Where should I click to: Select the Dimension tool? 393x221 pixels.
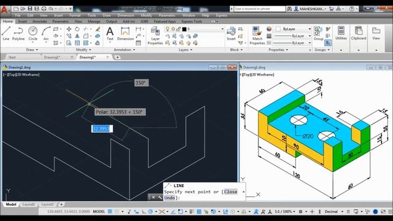point(125,34)
